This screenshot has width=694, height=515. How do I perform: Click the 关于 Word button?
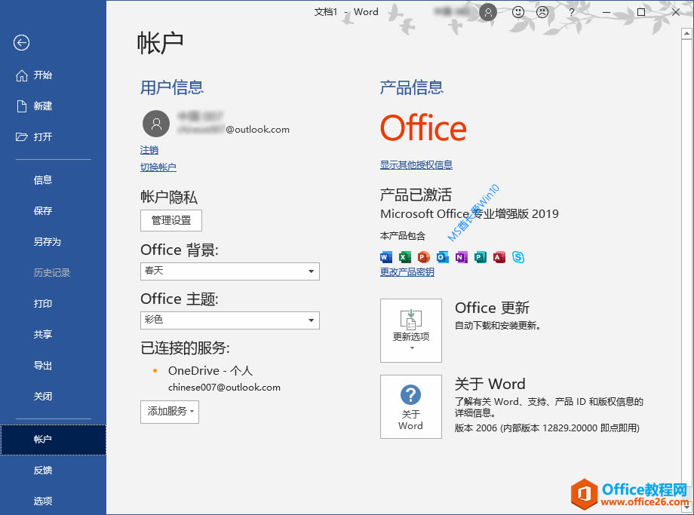coord(411,407)
